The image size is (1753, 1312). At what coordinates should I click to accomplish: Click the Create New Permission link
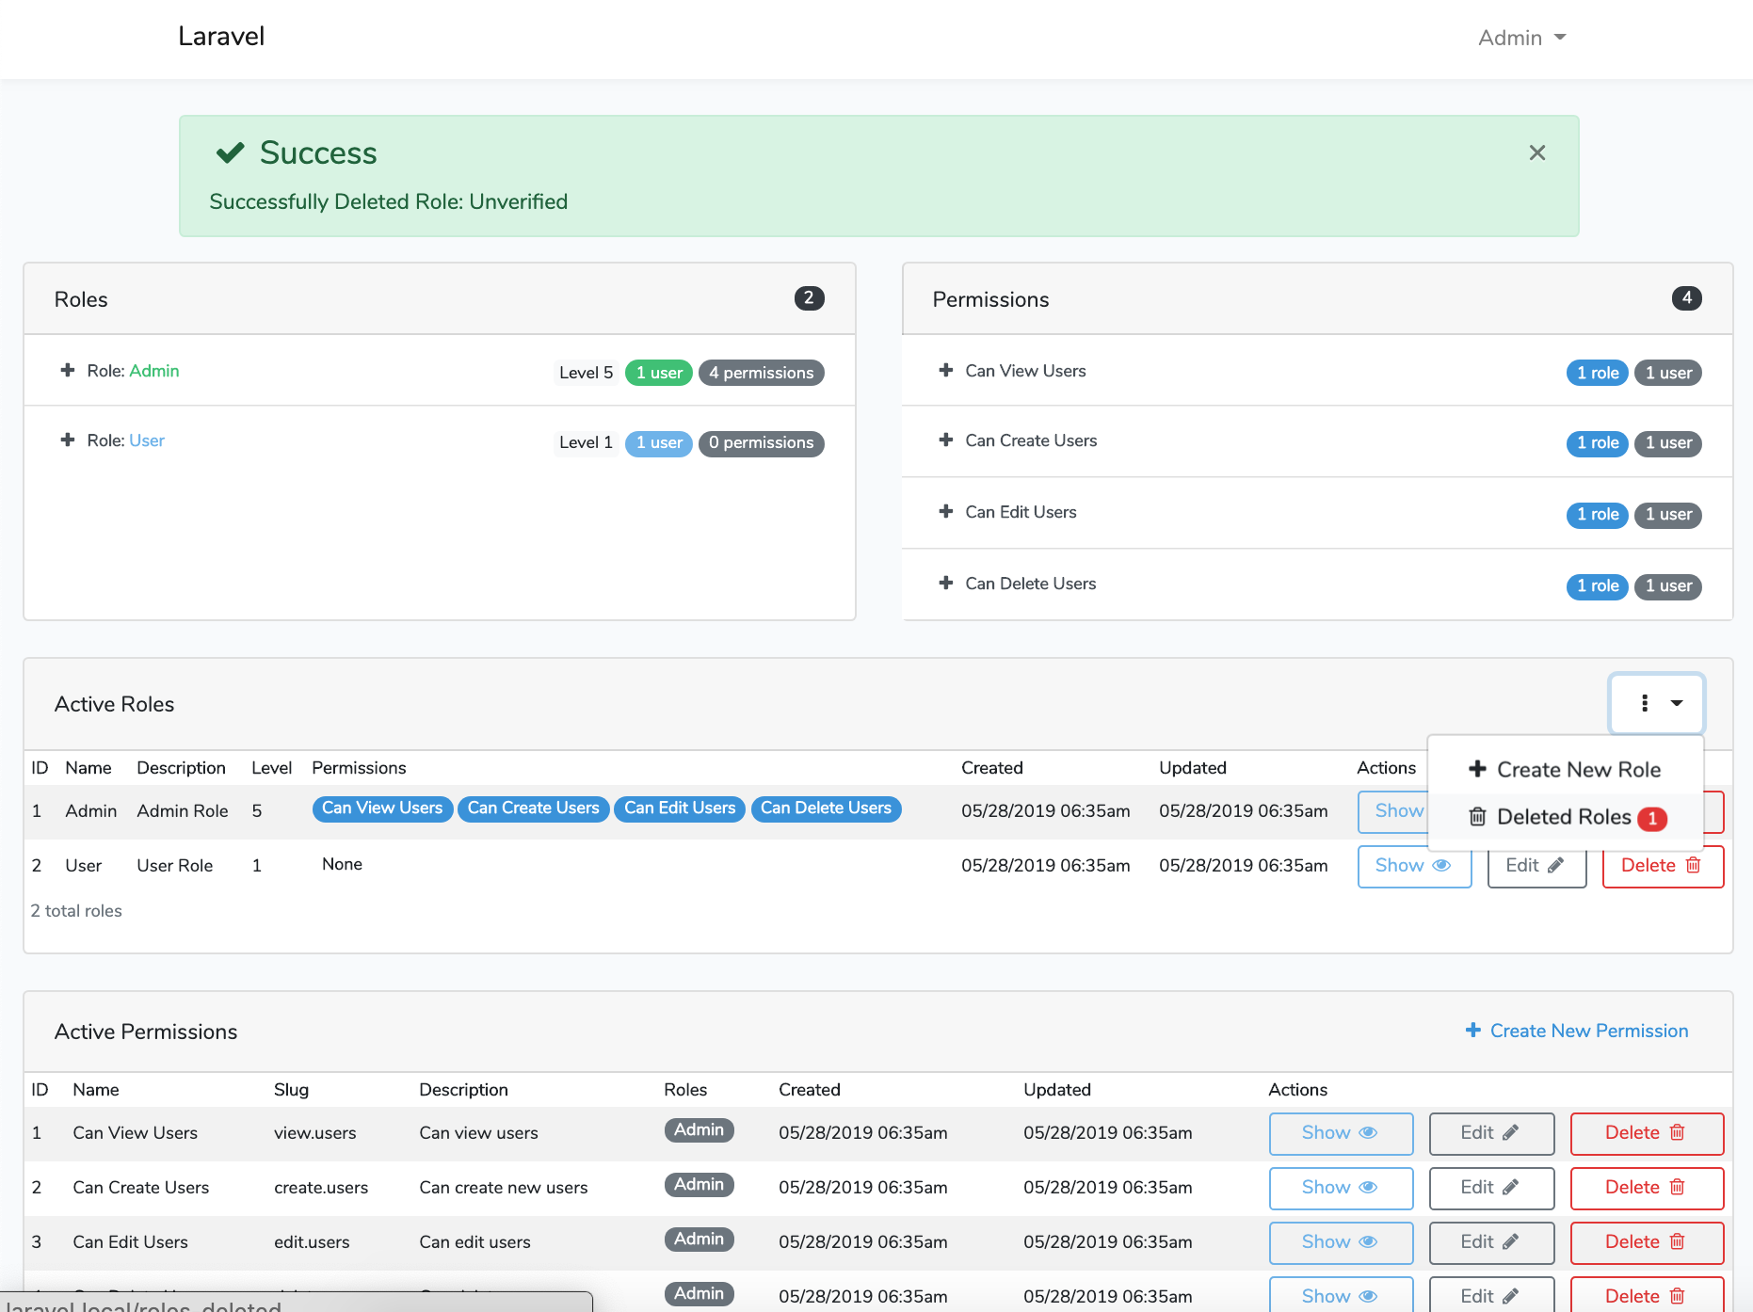(1587, 1031)
